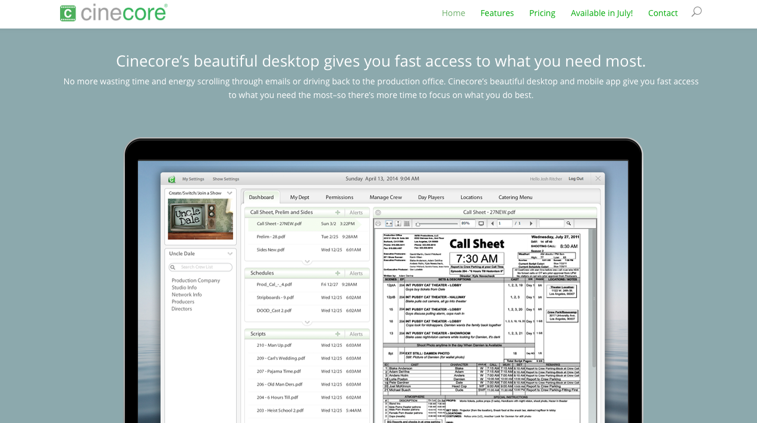
Task: Click the Log Out button
Action: tap(576, 179)
